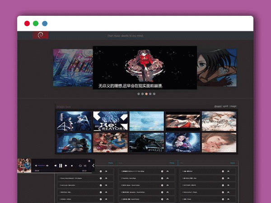
Task: Pause the music with the player's pause button
Action: (60, 166)
